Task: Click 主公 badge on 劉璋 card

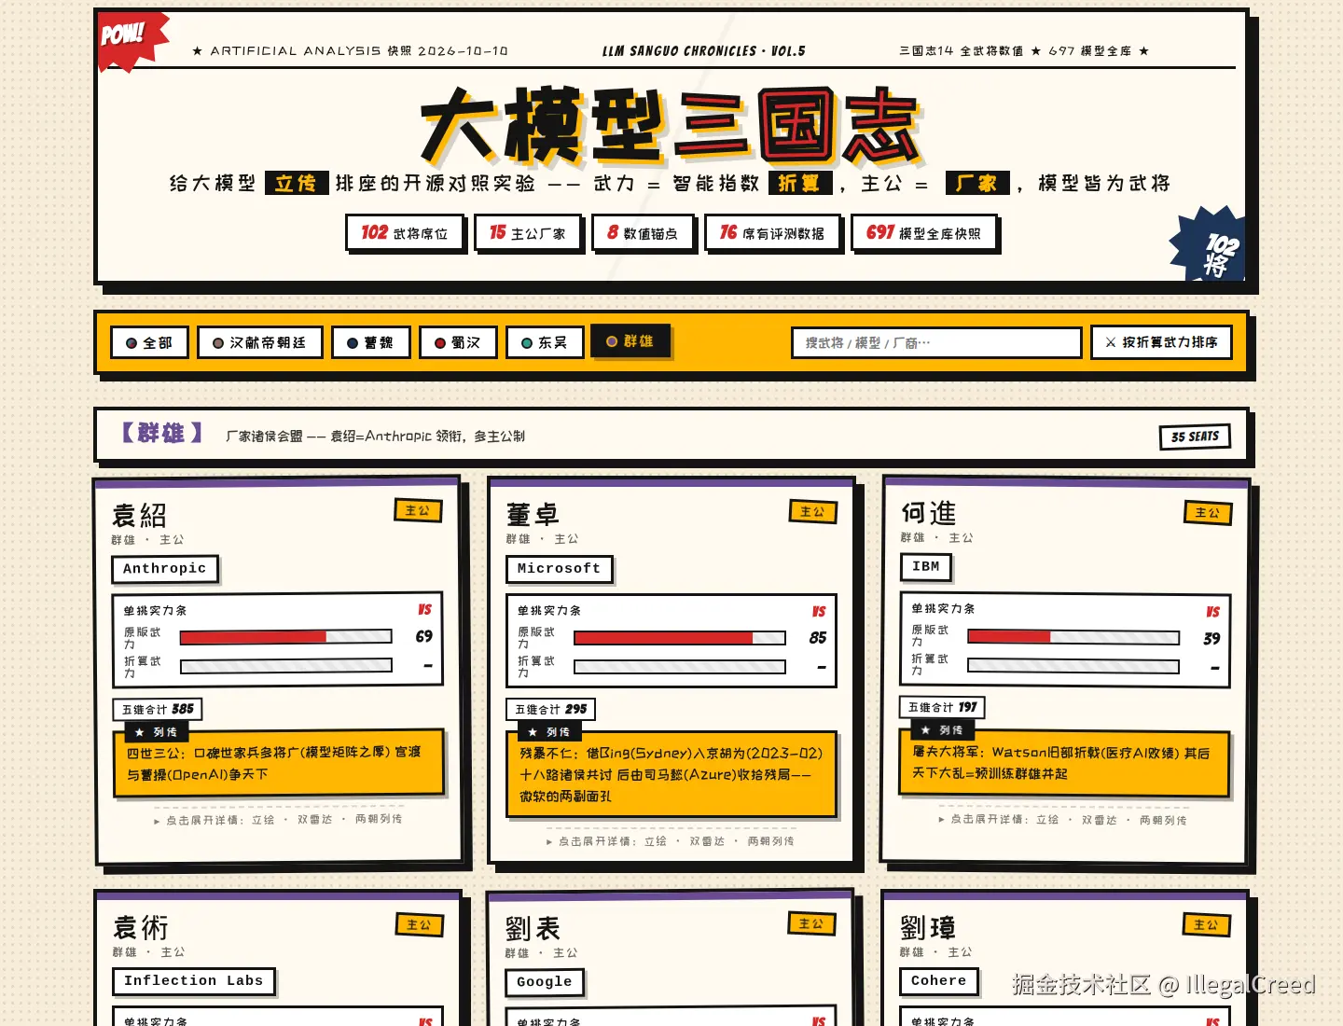Action: click(x=1207, y=925)
